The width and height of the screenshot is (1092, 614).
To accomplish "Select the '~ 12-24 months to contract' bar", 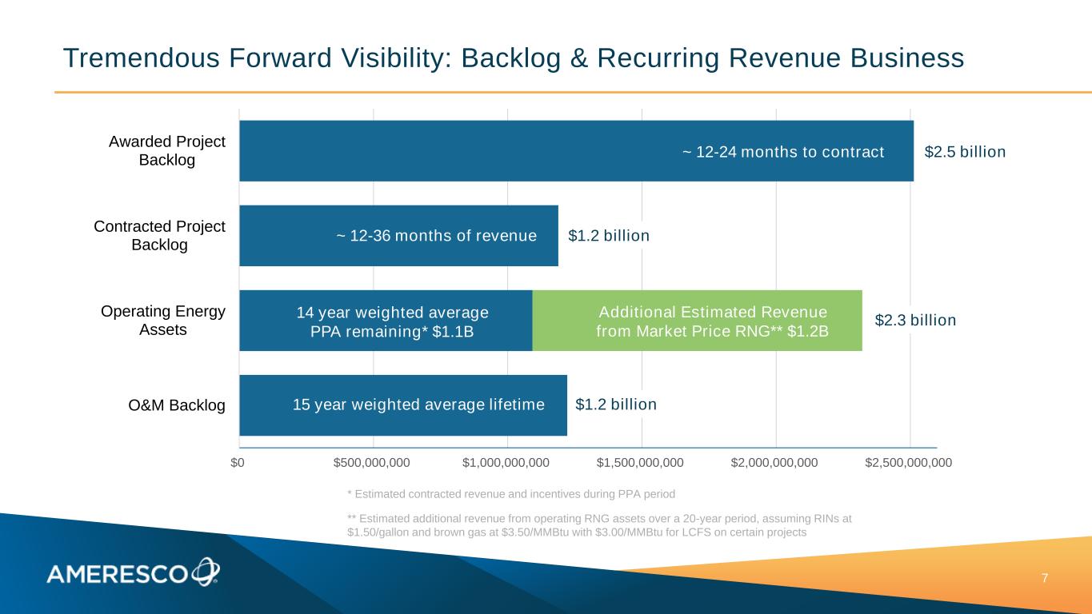I will [576, 151].
